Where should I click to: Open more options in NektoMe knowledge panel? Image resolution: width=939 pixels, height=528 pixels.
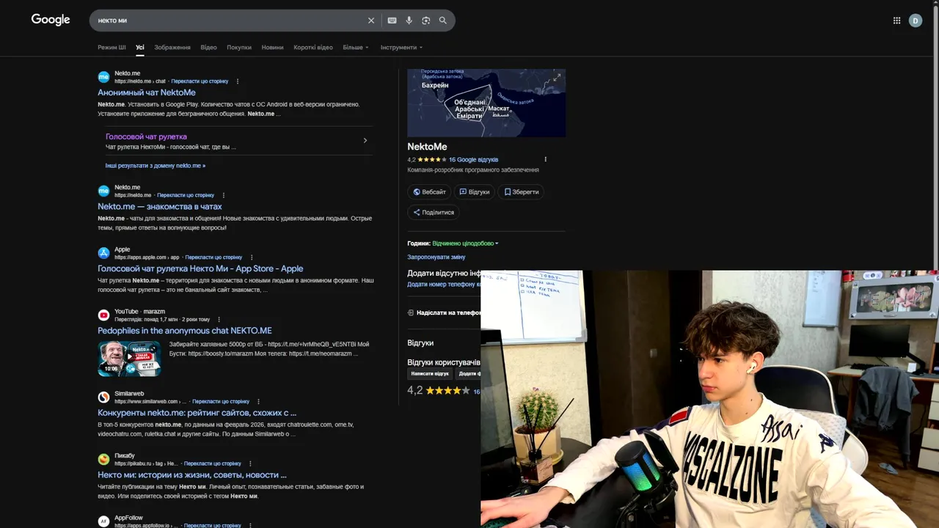[x=545, y=159]
